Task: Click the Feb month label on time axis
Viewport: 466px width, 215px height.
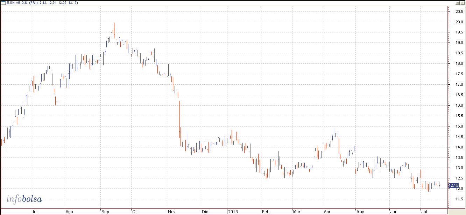Action: pyautogui.click(x=266, y=212)
